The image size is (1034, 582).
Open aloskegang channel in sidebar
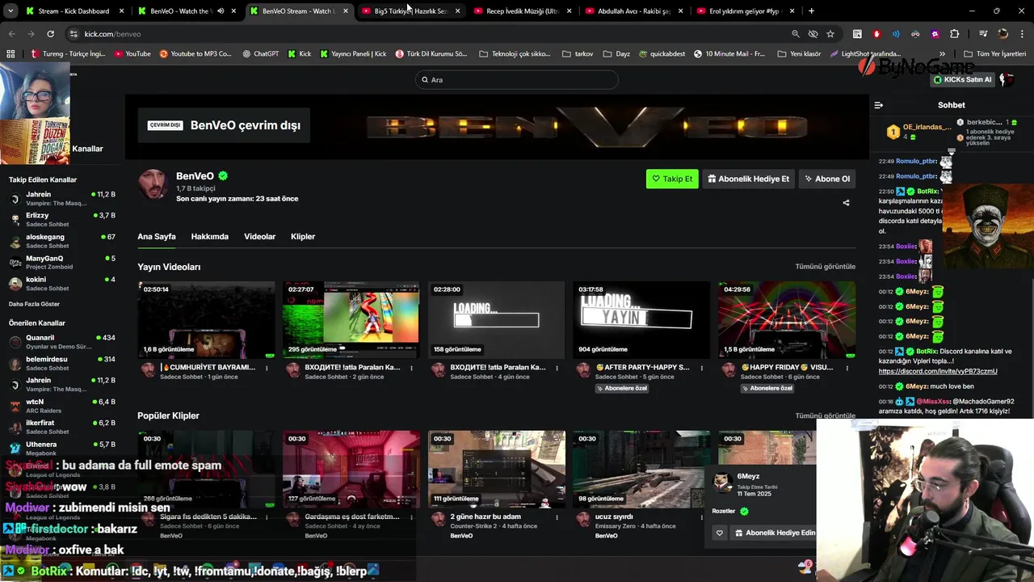pos(61,241)
